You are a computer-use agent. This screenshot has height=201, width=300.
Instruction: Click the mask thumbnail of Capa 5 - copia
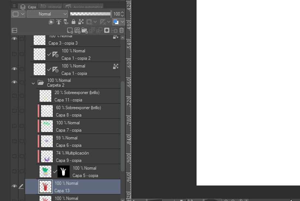click(63, 171)
